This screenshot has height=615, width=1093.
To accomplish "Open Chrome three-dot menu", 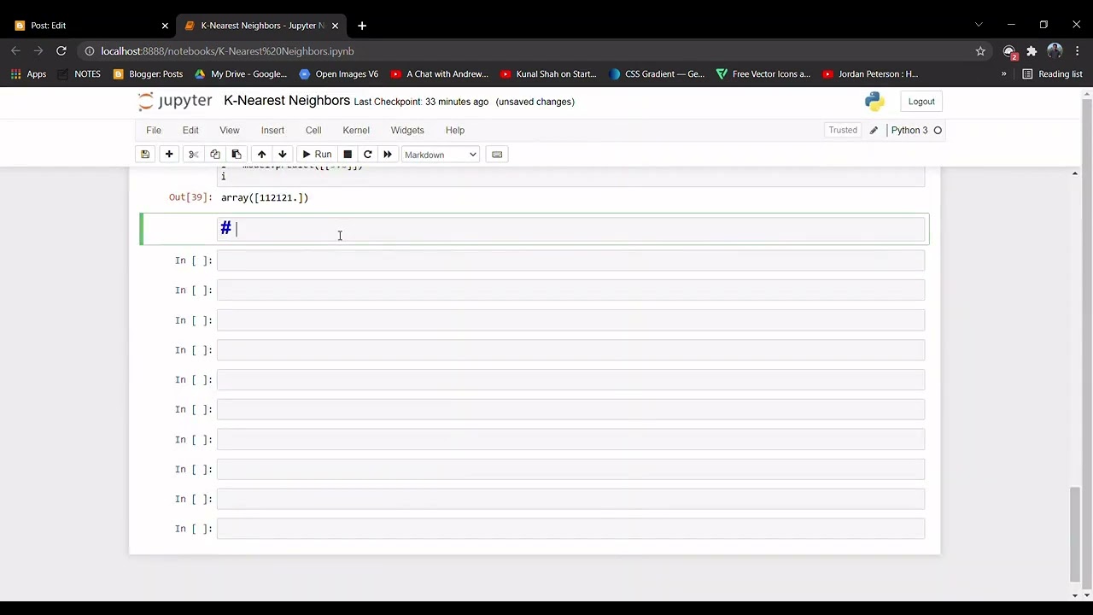I will pos(1078,51).
